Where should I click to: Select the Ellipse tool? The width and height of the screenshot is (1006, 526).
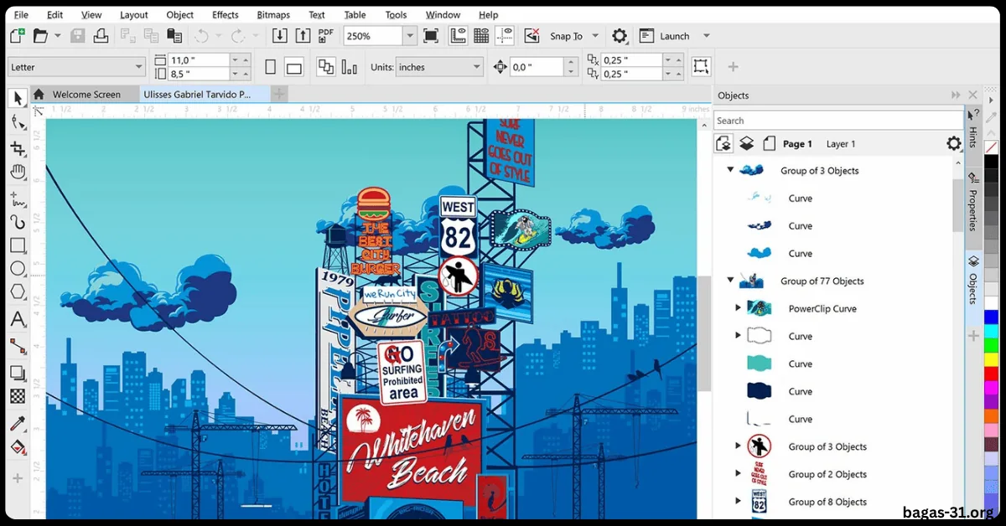17,268
